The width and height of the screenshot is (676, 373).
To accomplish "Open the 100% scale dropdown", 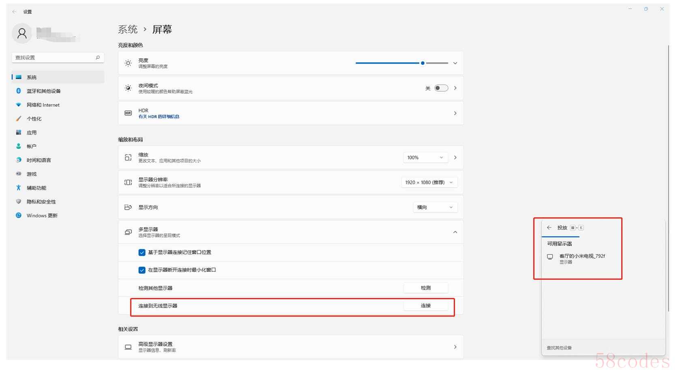I will point(425,157).
